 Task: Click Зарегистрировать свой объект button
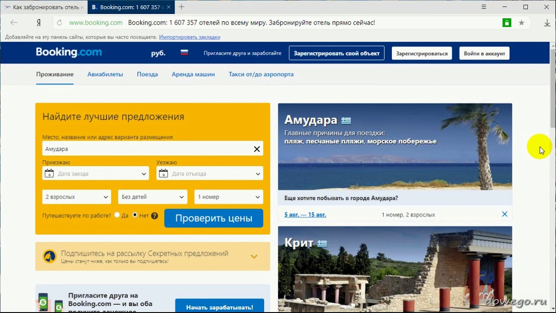337,53
